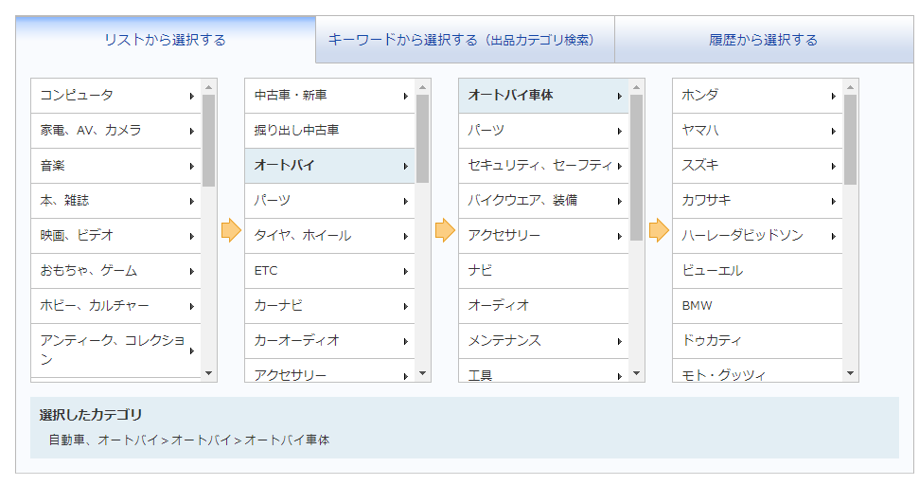Click the scroll-down arrow in third category list
This screenshot has height=485, width=919.
click(x=637, y=373)
